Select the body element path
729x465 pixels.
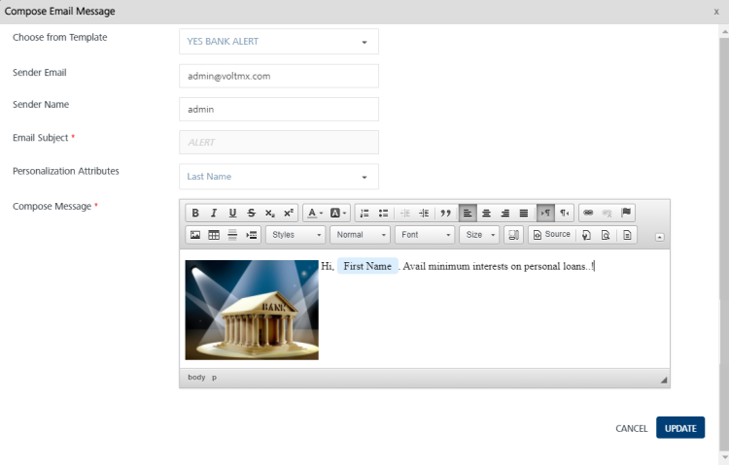coord(196,378)
